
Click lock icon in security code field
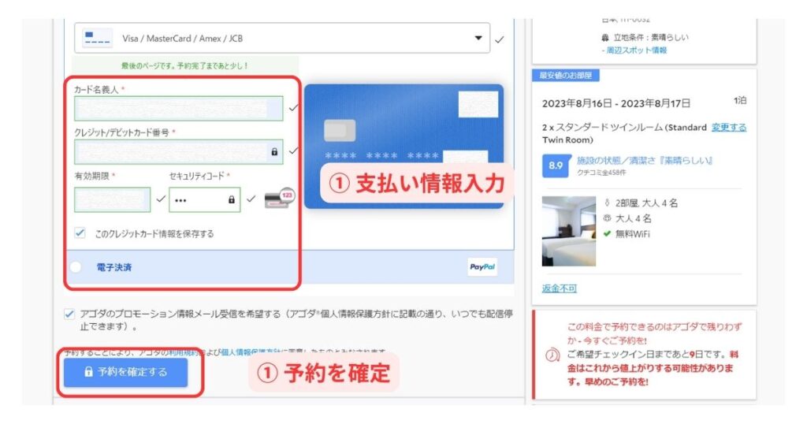coord(232,200)
